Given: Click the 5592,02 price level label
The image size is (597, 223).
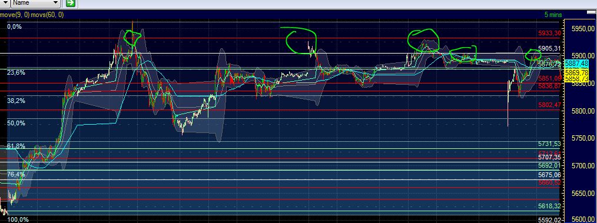Looking at the screenshot, I should [549, 220].
